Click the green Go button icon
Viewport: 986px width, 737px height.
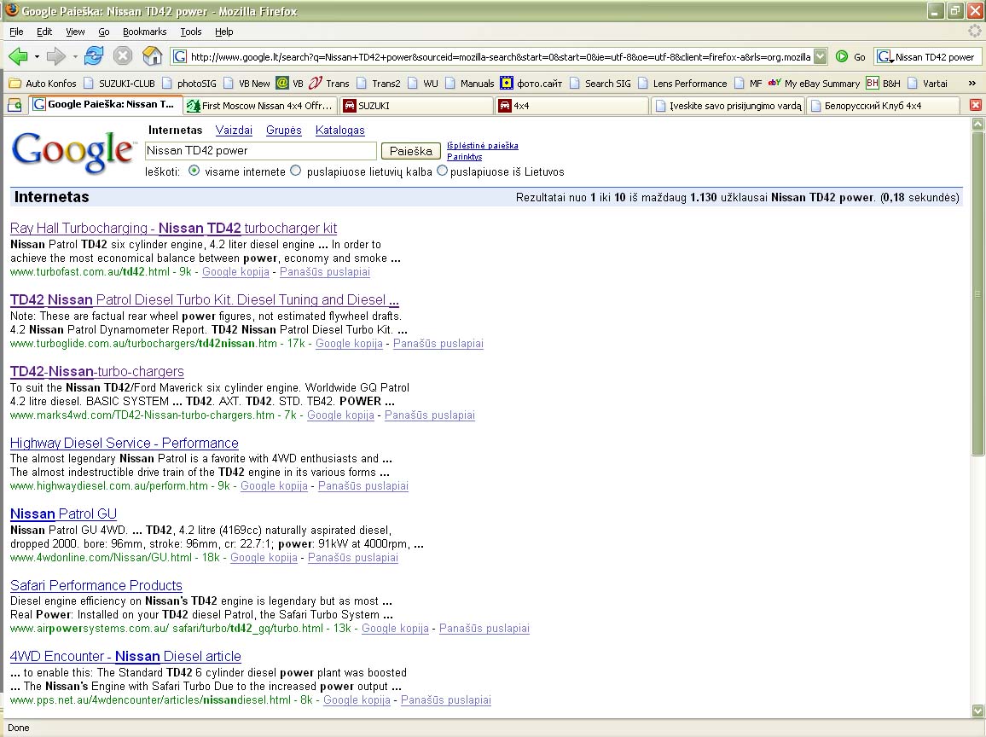click(841, 56)
